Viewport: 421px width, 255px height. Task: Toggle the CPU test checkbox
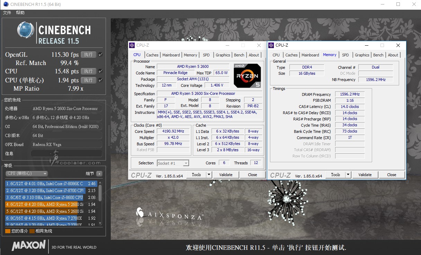pyautogui.click(x=100, y=71)
